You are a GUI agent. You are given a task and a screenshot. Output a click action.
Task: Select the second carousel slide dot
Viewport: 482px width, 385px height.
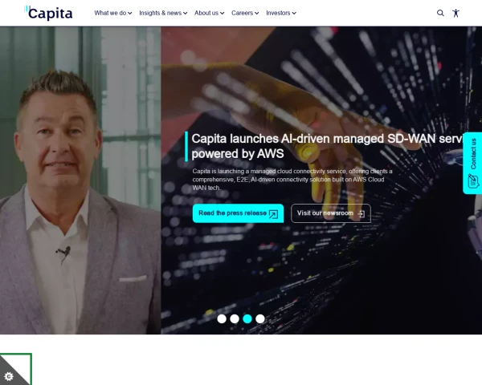tap(235, 319)
